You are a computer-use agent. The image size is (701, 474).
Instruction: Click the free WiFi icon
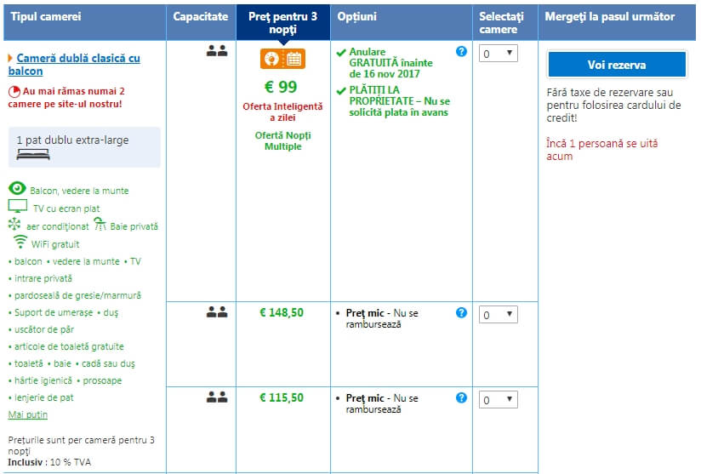[x=20, y=243]
